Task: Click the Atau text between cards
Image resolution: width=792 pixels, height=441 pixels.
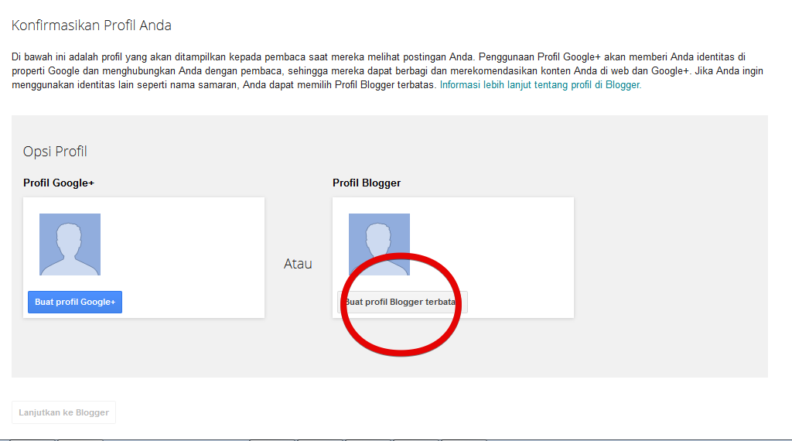Action: pos(298,264)
